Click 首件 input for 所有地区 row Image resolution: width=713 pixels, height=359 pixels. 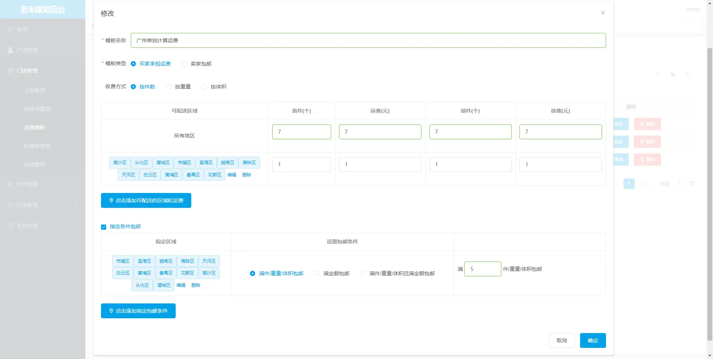coord(302,132)
